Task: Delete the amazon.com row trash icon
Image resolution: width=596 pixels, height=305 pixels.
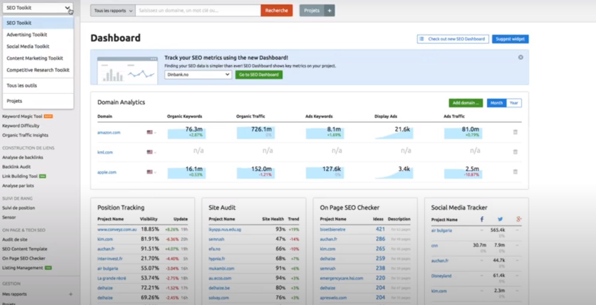Action: 515,132
